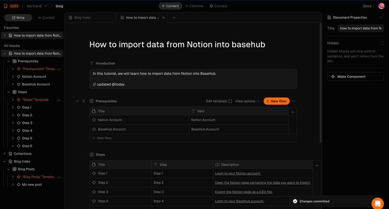
Task: Click the orange New Row button
Action: tap(276, 101)
